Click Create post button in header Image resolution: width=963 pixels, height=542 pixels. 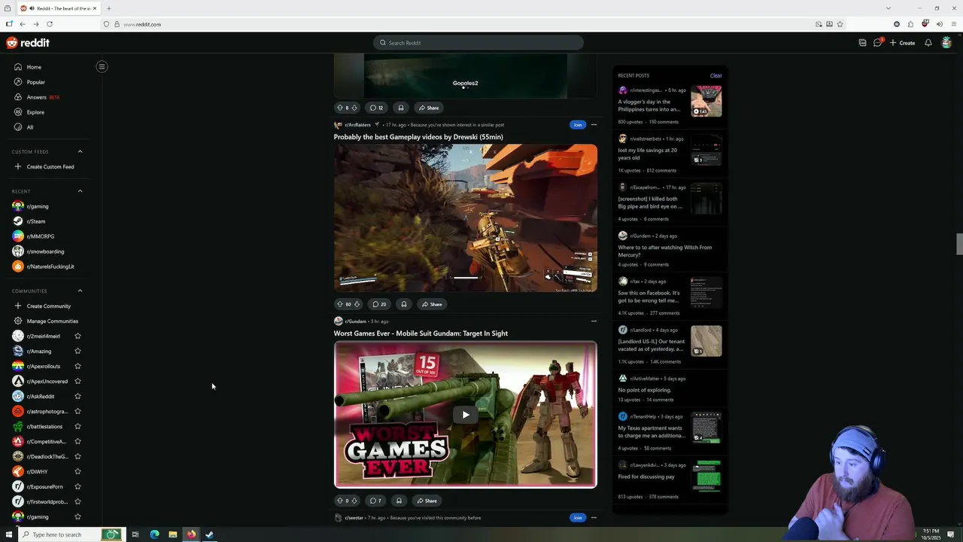pos(902,43)
